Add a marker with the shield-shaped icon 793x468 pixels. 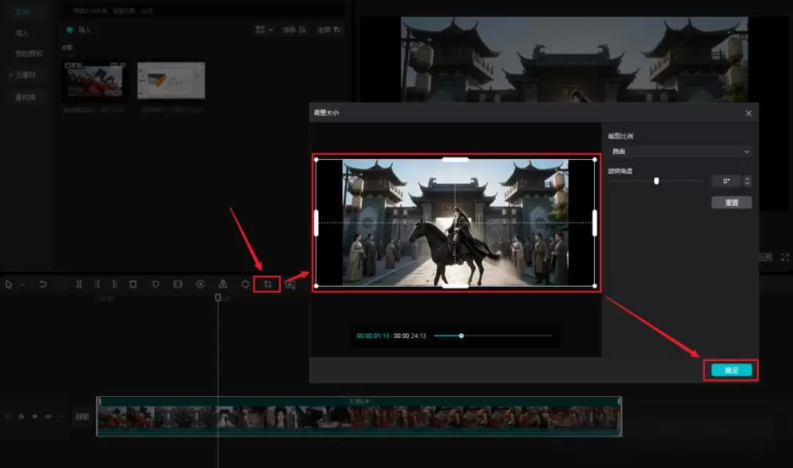(x=156, y=285)
